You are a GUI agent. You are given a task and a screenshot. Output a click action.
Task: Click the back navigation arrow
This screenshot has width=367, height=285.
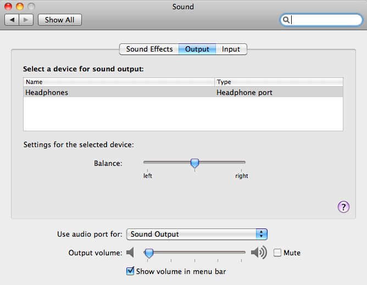(12, 20)
